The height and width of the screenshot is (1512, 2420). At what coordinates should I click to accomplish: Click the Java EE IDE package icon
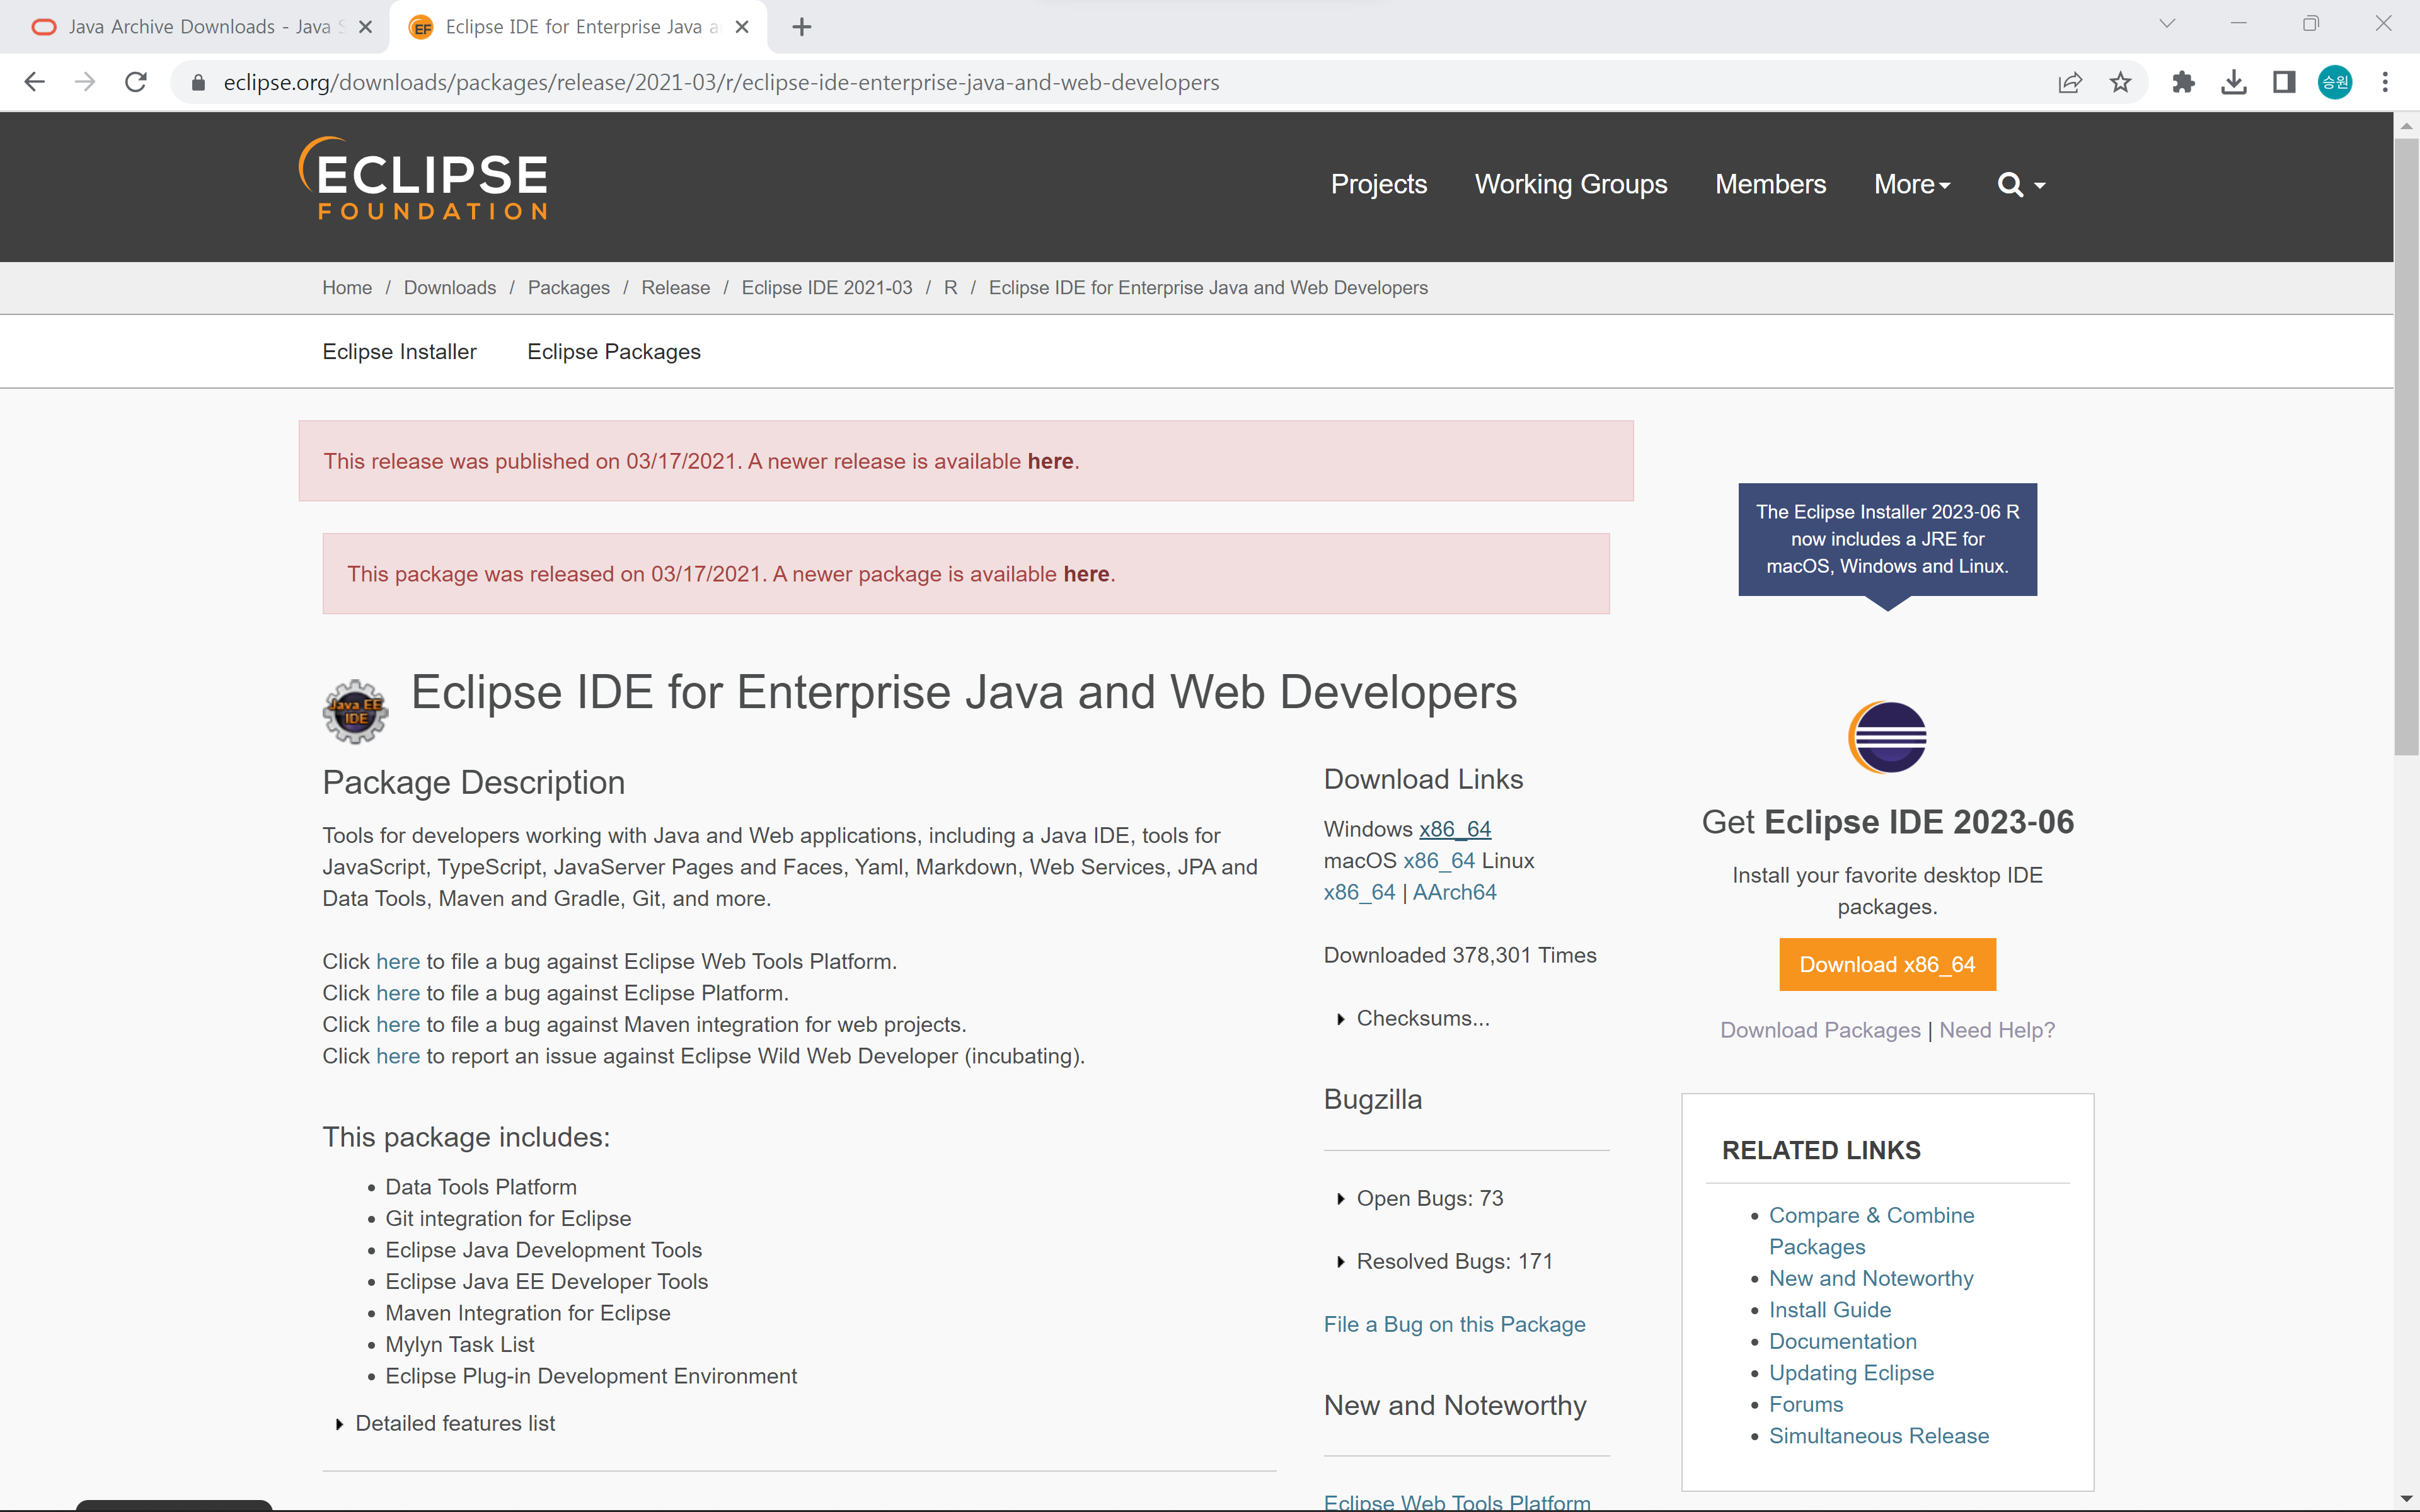tap(355, 711)
